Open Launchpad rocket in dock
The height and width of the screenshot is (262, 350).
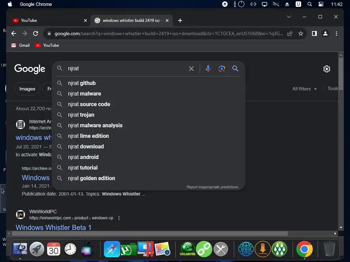(37, 249)
